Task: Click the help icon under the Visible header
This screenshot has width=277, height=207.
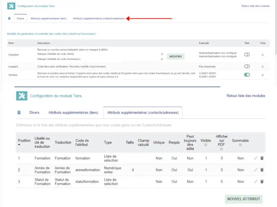Action: click(206, 145)
